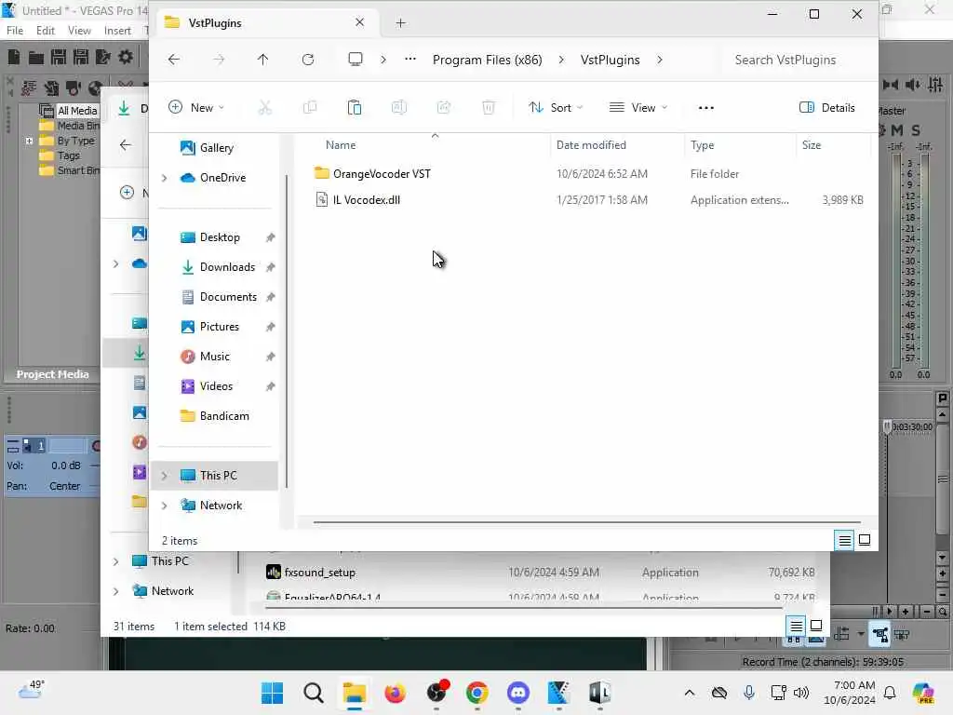Image resolution: width=953 pixels, height=715 pixels.
Task: Click VstPlugins breadcrumb in address bar
Action: tap(611, 60)
